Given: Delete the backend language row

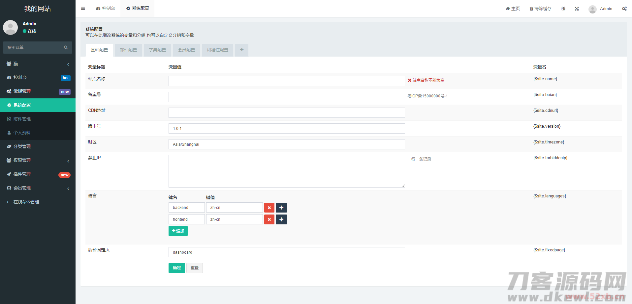Looking at the screenshot, I should click(269, 208).
